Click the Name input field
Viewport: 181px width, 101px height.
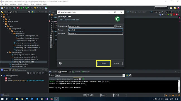click(96, 30)
